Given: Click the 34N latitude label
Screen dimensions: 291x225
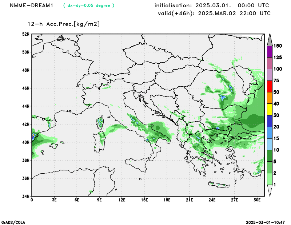Looking at the screenshot, I should [26, 196].
